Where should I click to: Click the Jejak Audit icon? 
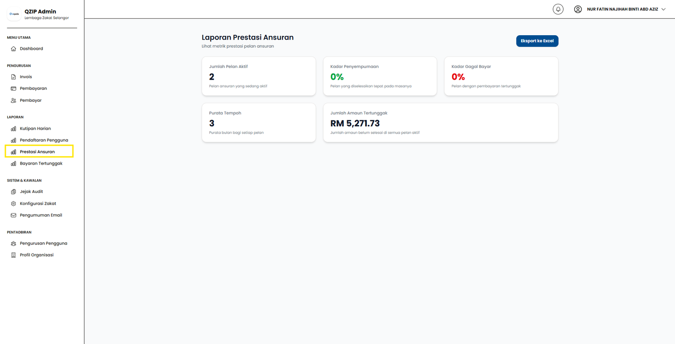pyautogui.click(x=13, y=192)
